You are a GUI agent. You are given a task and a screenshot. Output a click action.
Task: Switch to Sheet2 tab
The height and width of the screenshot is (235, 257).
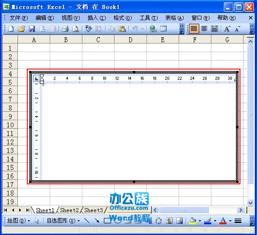(x=69, y=210)
